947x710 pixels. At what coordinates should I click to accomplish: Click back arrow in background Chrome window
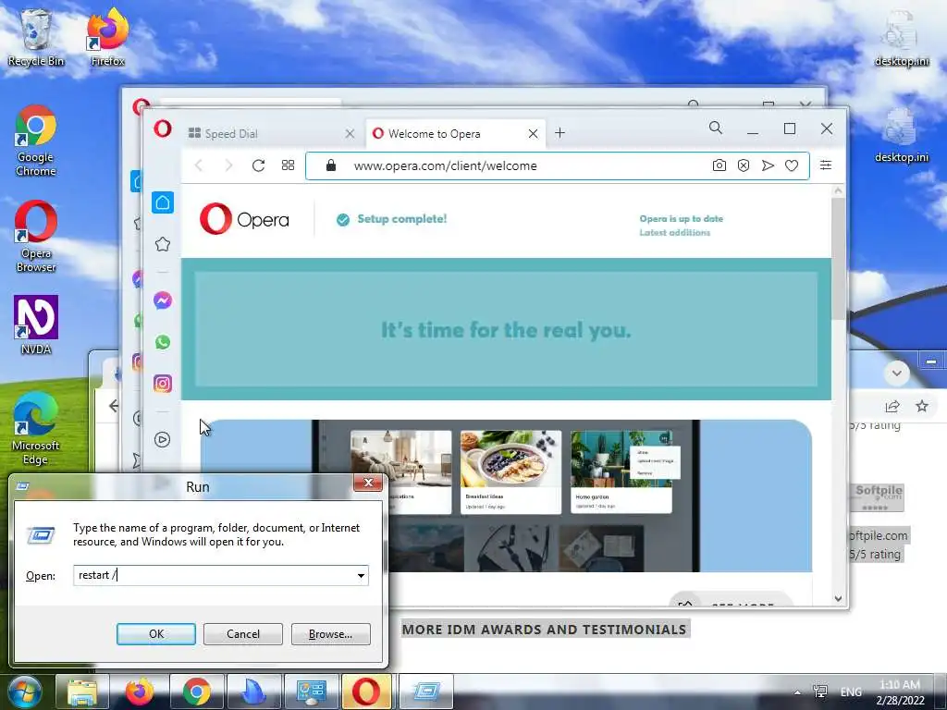tap(114, 406)
